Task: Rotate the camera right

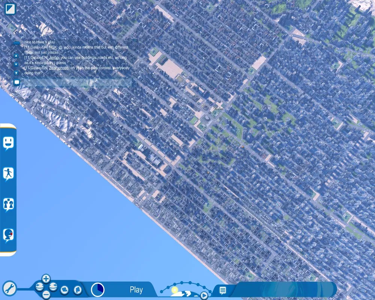Action: tap(53, 286)
